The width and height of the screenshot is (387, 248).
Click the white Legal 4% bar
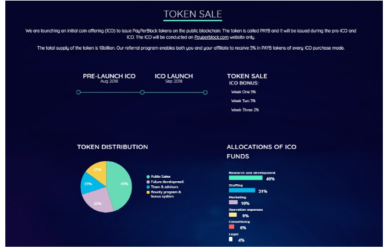point(231,239)
